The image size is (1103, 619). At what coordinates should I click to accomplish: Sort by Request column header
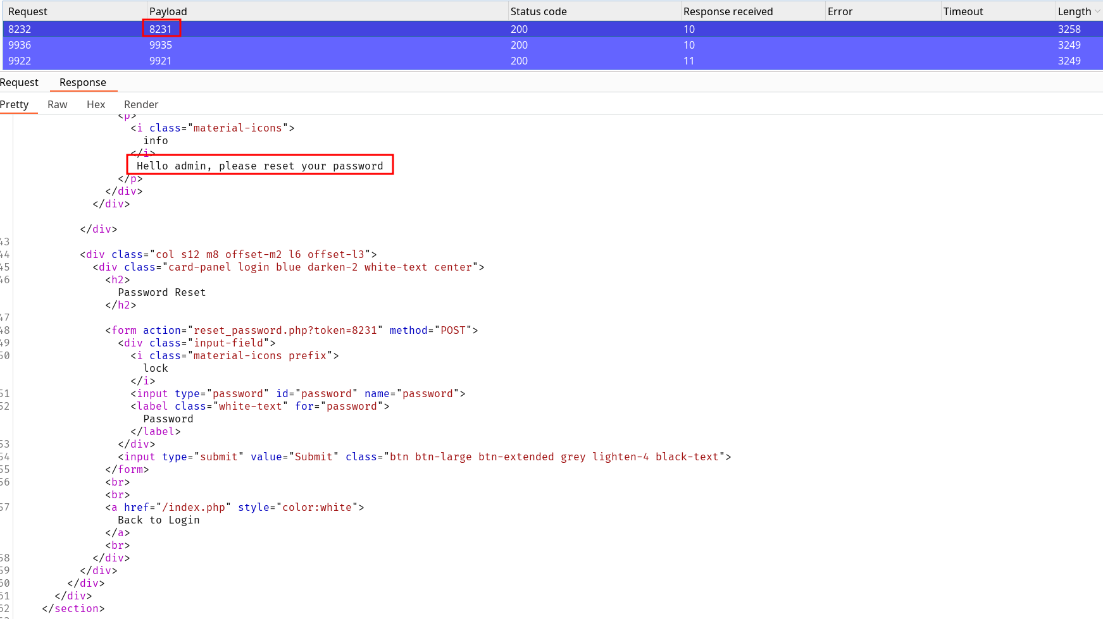click(28, 11)
